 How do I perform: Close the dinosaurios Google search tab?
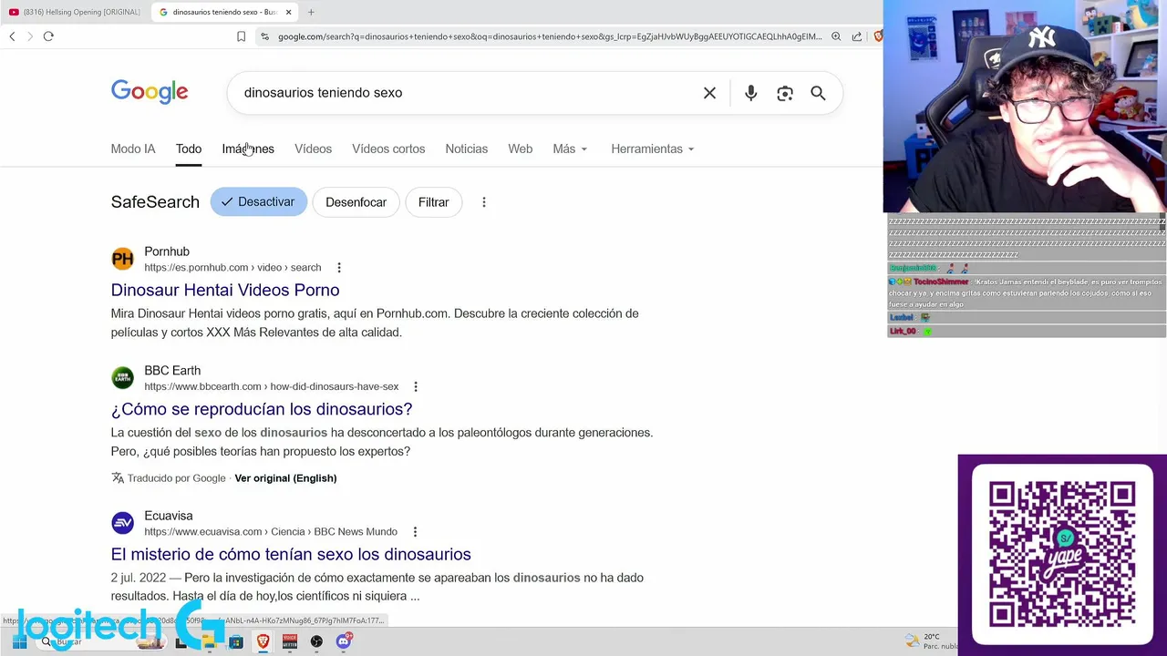click(x=288, y=12)
